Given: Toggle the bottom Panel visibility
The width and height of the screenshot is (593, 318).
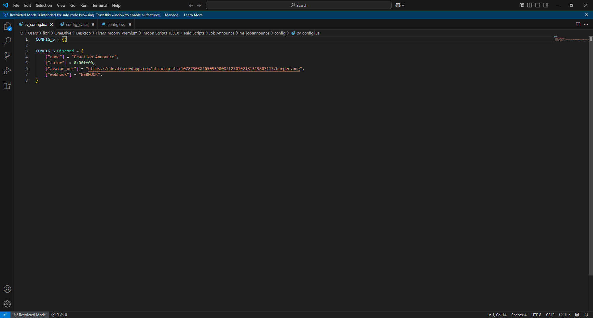Looking at the screenshot, I should tap(538, 5).
